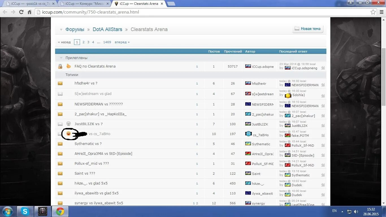Screen dimensions: 386x217
Task: Show hidden tray icons arrow
Action: [342, 212]
